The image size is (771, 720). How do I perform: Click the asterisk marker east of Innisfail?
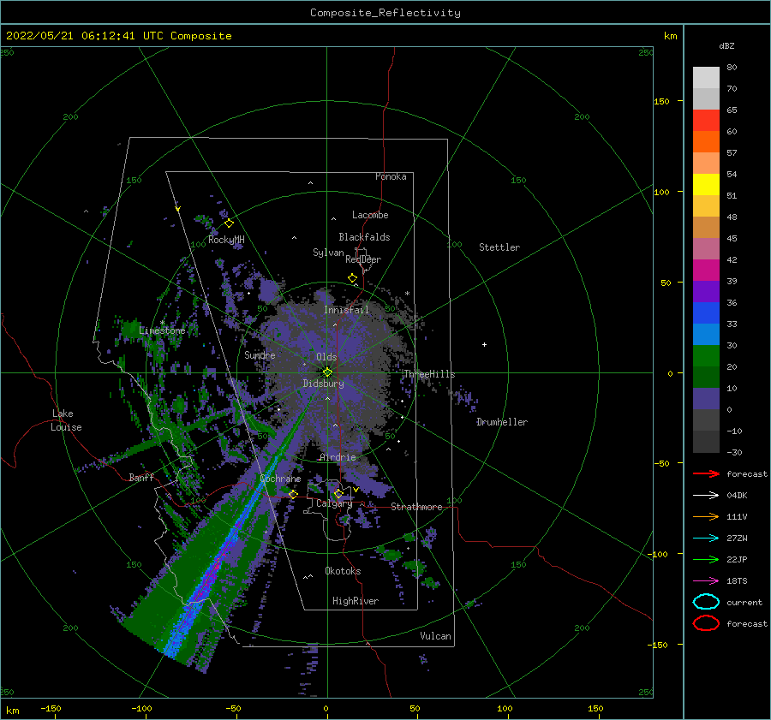(x=407, y=294)
